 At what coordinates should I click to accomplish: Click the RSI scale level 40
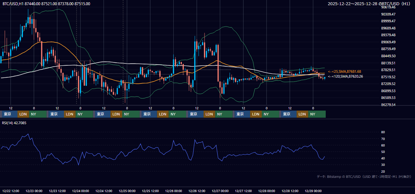[x=383, y=158]
